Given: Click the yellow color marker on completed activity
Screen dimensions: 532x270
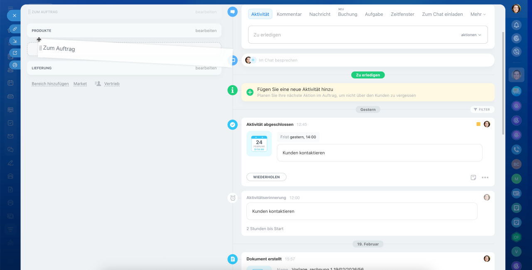Looking at the screenshot, I should 478,124.
